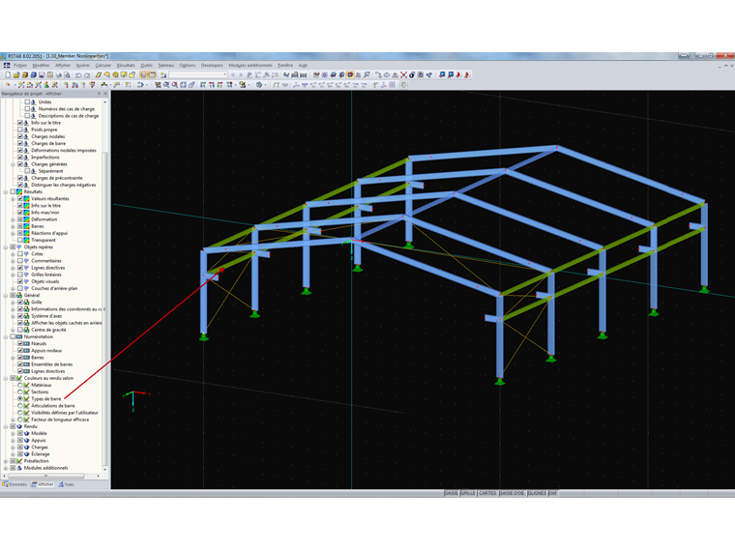The image size is (735, 551).
Task: Expand the Modules additionnels tree node
Action: (x=6, y=468)
